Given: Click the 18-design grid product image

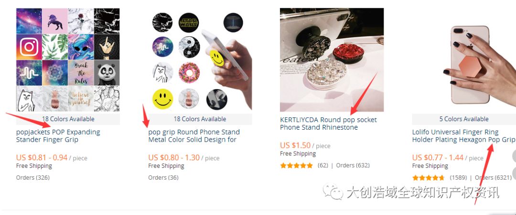Looking at the screenshot, I should click(68, 60).
